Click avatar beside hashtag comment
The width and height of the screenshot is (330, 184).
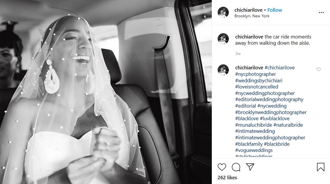coord(223,70)
